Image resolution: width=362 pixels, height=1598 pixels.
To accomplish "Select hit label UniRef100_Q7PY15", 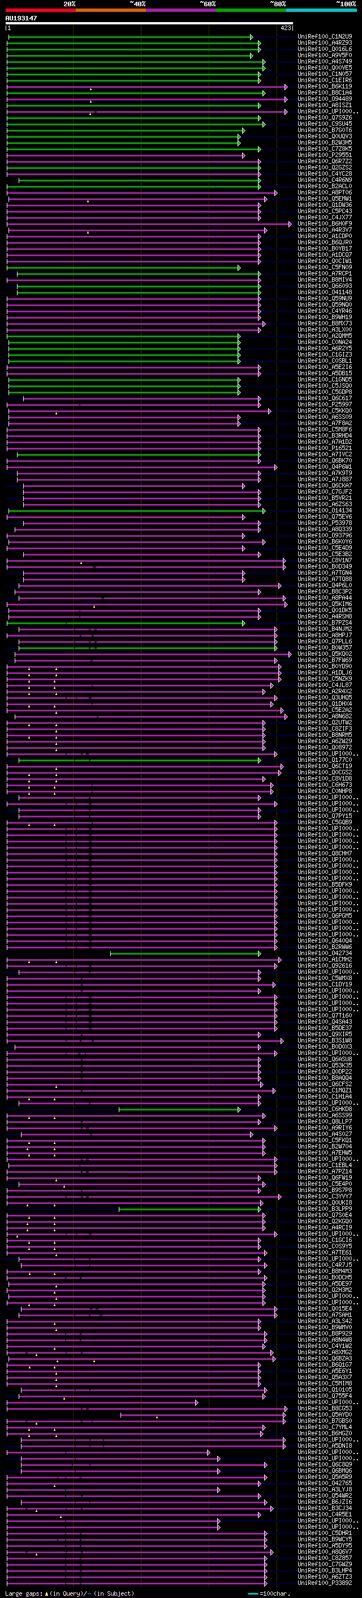I will (x=325, y=816).
